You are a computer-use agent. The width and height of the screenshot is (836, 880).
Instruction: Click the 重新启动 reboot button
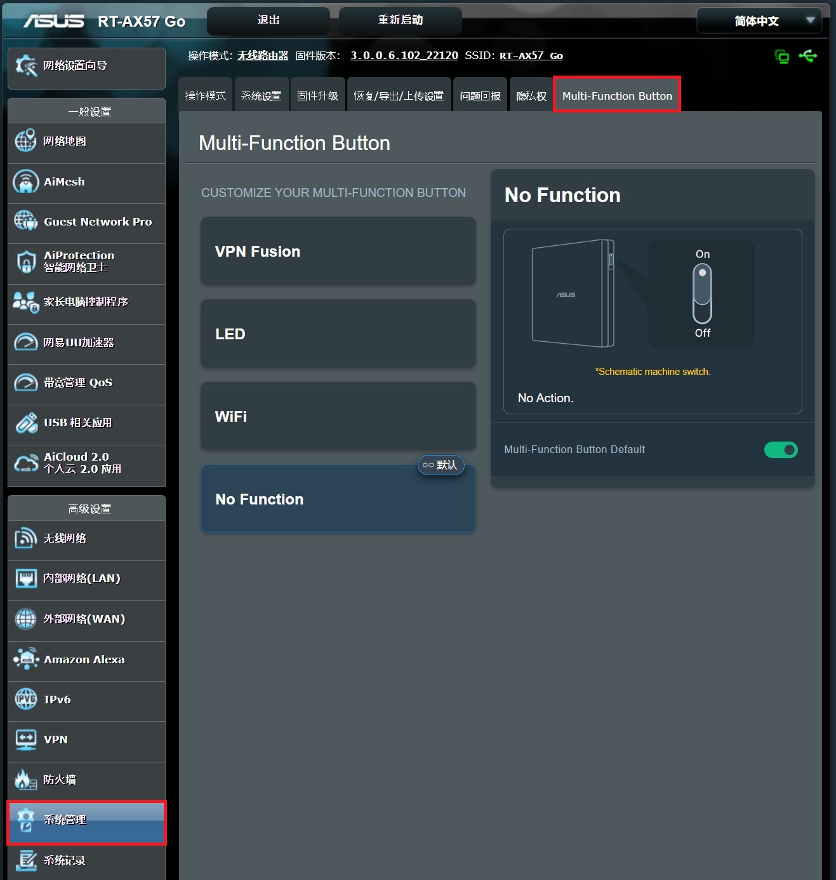(401, 21)
